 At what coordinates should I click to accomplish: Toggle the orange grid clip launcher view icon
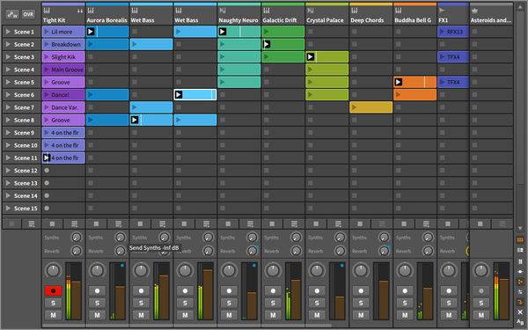(x=520, y=240)
